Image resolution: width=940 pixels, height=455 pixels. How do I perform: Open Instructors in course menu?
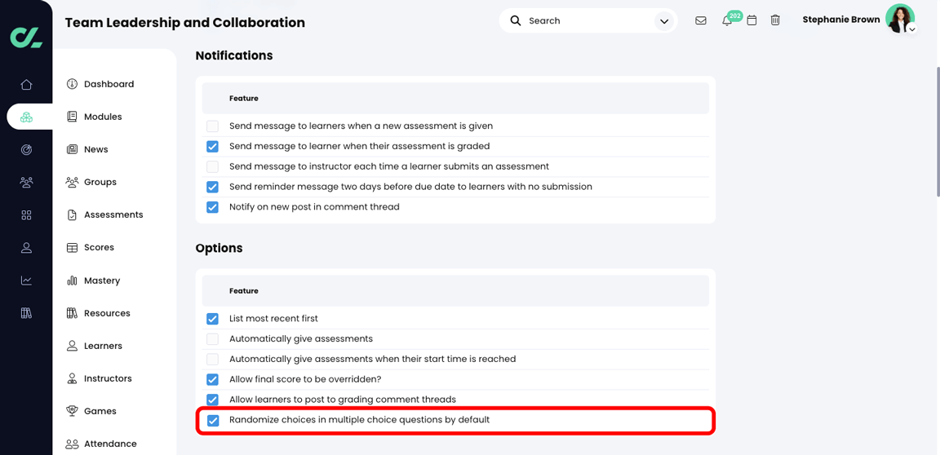point(108,378)
